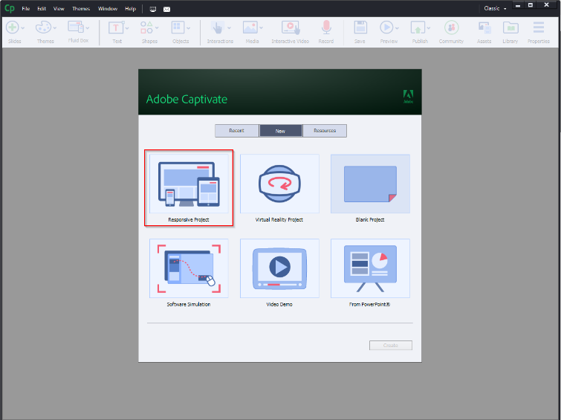The width and height of the screenshot is (561, 420).
Task: Expand the Slides toolbar dropdown arrow
Action: point(23,28)
